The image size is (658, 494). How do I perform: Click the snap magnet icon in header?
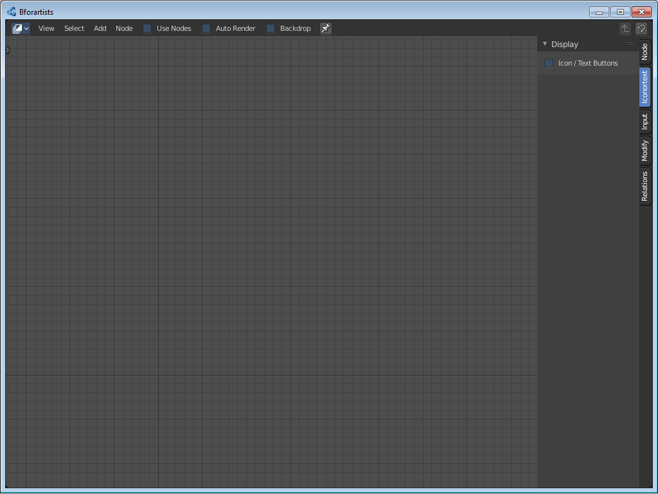(641, 28)
